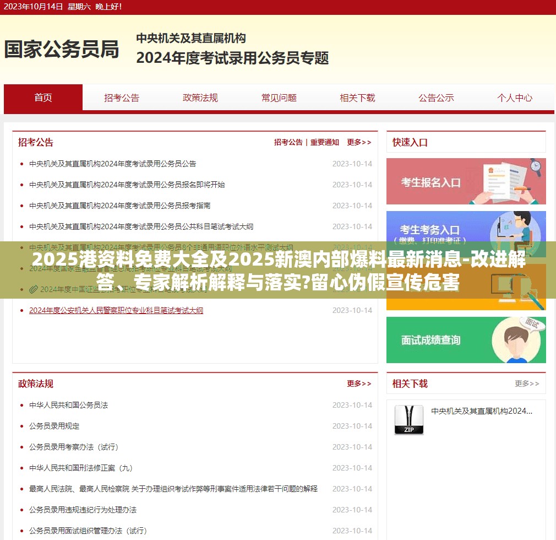Open 公务员录用违规违纪行为处理办法 link

(83, 510)
